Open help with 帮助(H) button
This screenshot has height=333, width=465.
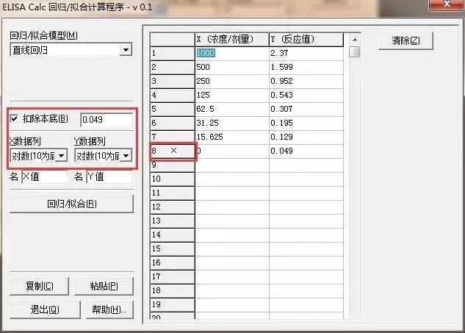click(109, 310)
